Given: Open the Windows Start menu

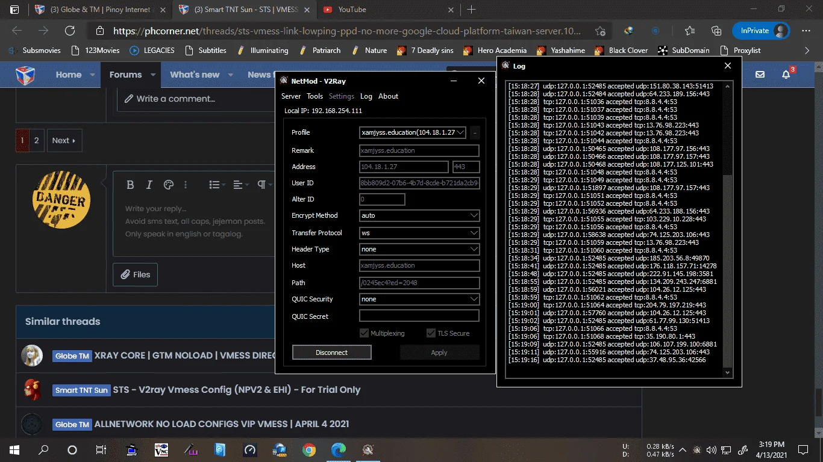Looking at the screenshot, I should coord(14,449).
